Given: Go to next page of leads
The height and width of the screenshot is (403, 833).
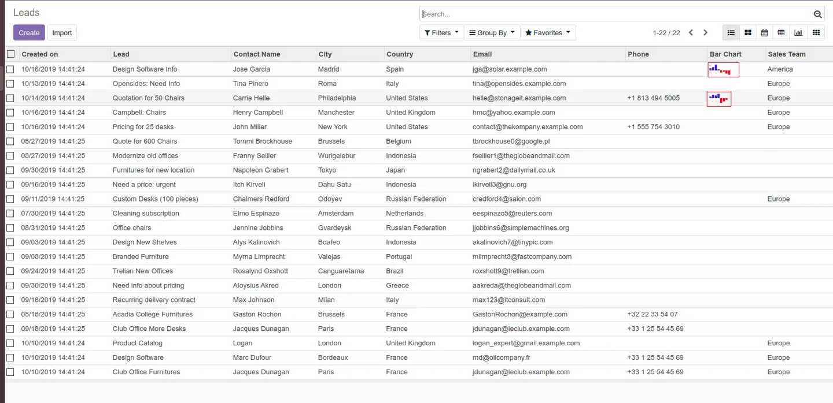Looking at the screenshot, I should (x=705, y=33).
